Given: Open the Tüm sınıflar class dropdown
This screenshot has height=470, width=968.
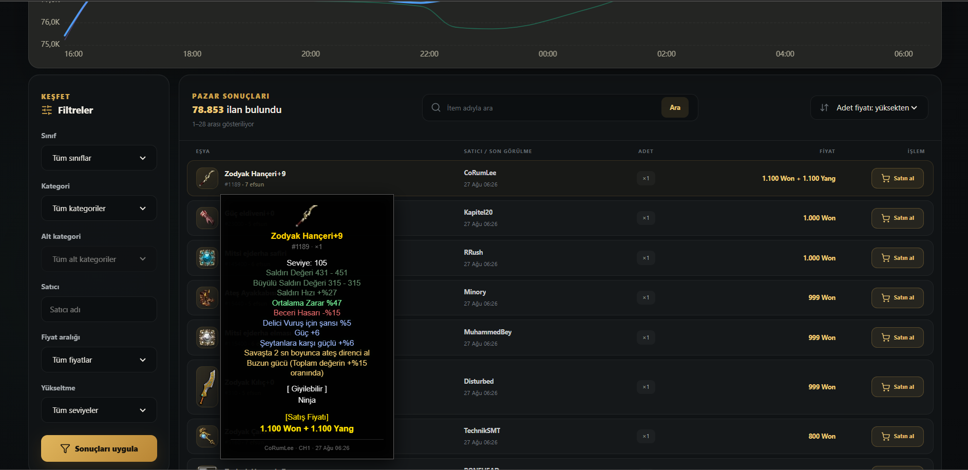Looking at the screenshot, I should coord(99,158).
